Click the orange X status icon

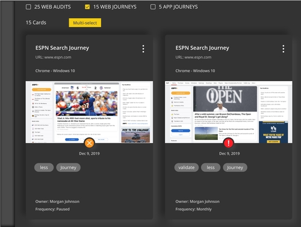pos(89,143)
